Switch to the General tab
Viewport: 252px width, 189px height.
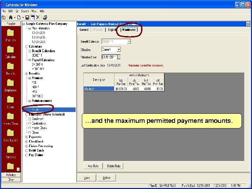coord(84,30)
